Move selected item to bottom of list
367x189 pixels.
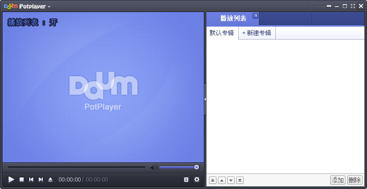click(240, 180)
